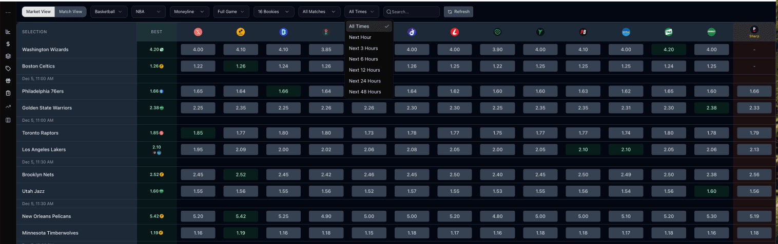Image resolution: width=778 pixels, height=244 pixels.
Task: Click Brooklyn Nets 2.56 Sharp odds
Action: (754, 174)
